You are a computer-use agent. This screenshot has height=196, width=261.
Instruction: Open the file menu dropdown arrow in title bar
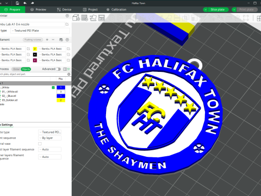click(7, 3)
